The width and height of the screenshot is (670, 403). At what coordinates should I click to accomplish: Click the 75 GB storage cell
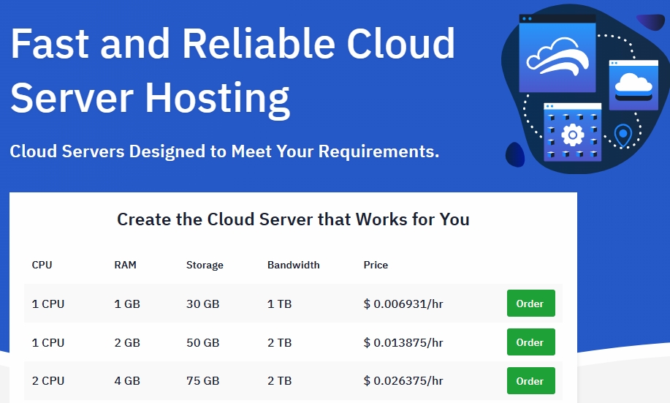pyautogui.click(x=202, y=380)
